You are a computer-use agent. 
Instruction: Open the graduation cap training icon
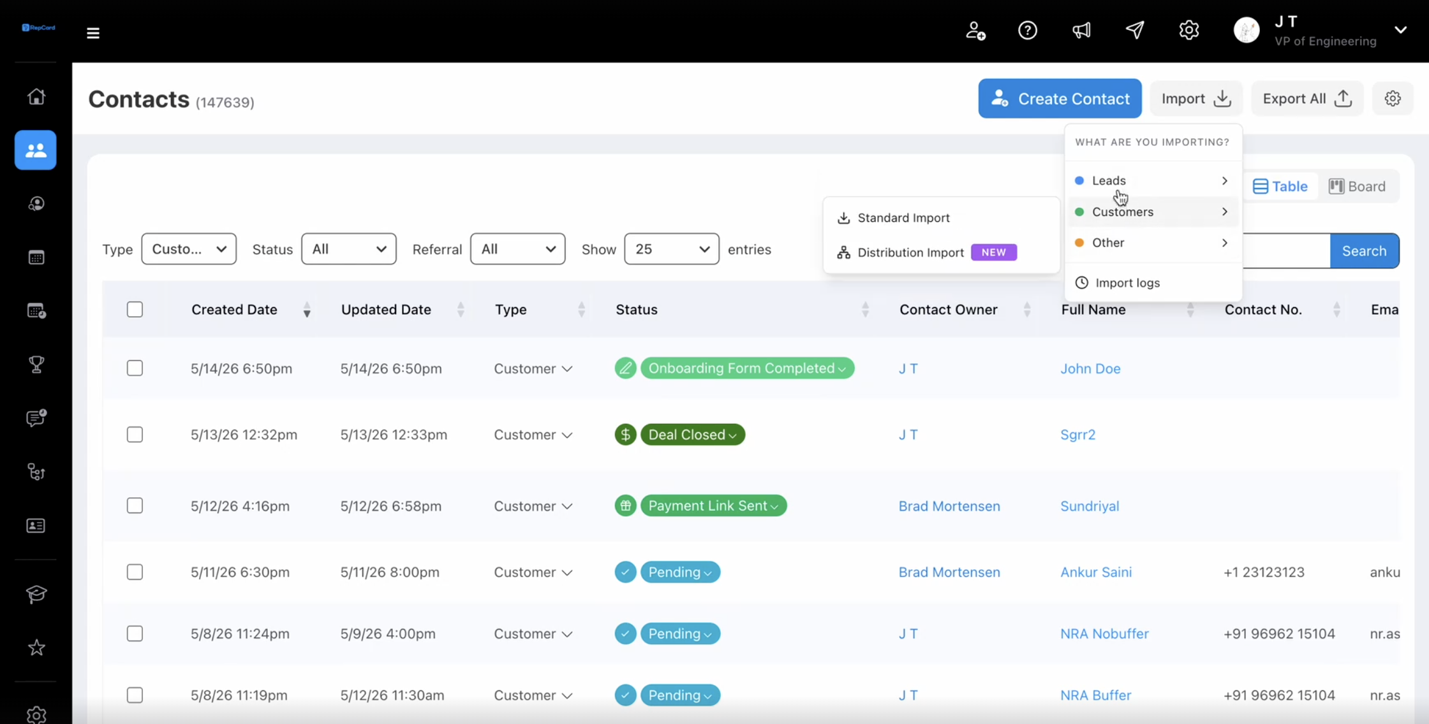click(36, 594)
